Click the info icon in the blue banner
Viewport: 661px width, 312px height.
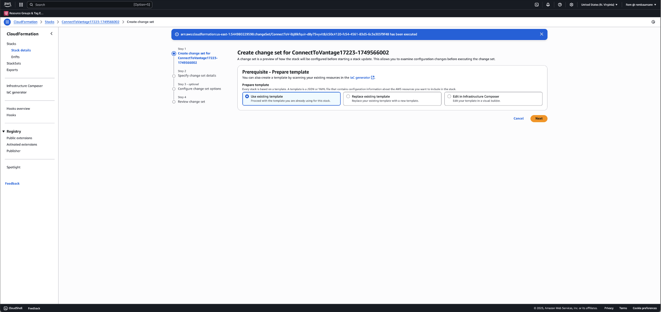177,34
